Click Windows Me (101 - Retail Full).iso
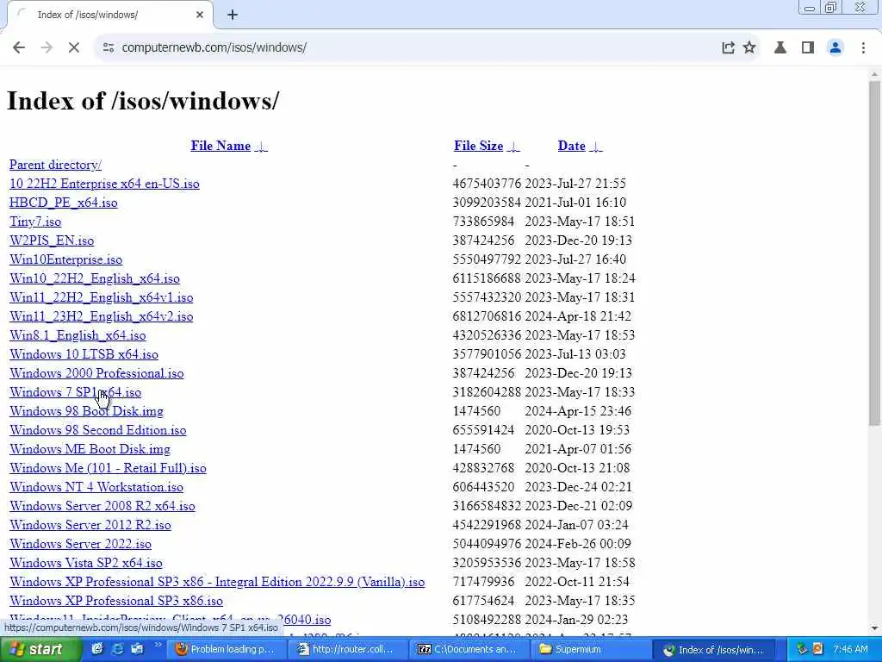Image resolution: width=882 pixels, height=662 pixels. click(x=108, y=468)
